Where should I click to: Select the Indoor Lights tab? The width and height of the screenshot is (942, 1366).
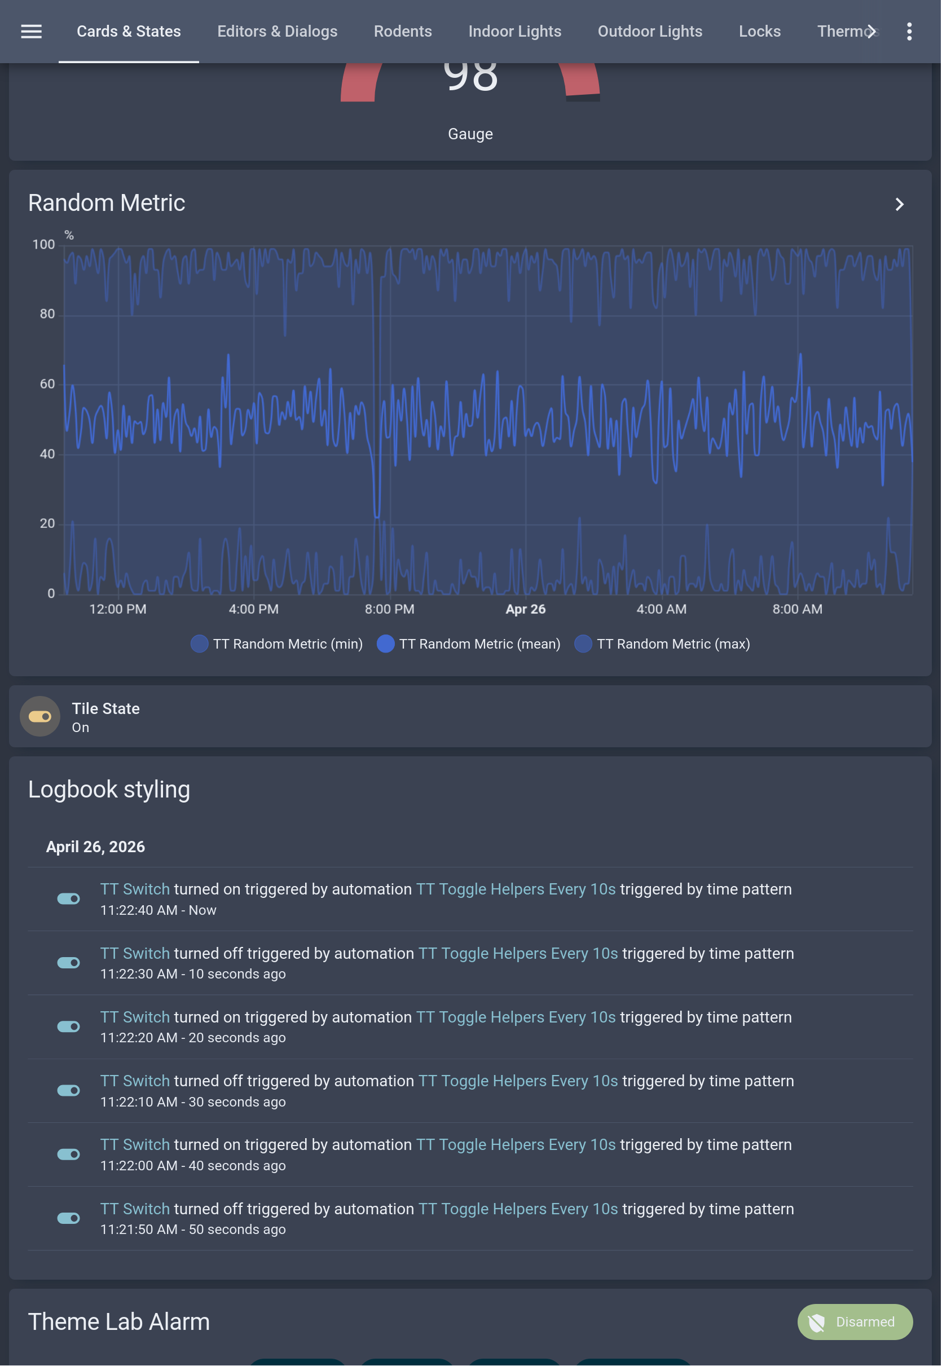tap(515, 31)
